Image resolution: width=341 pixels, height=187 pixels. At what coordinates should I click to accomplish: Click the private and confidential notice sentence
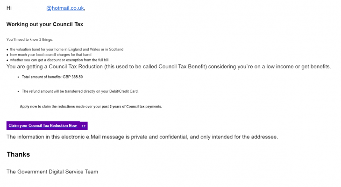(142, 137)
